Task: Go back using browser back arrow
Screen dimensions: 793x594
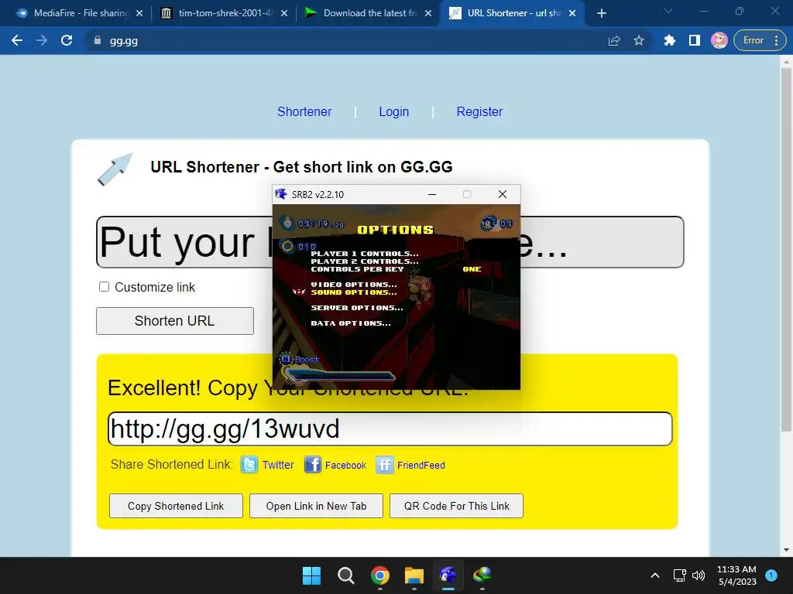Action: coord(17,40)
